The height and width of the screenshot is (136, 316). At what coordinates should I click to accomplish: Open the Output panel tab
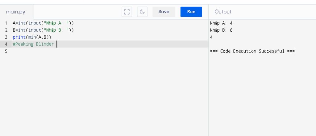(x=223, y=12)
